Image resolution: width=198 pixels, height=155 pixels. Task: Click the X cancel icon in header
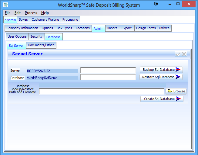(184, 54)
